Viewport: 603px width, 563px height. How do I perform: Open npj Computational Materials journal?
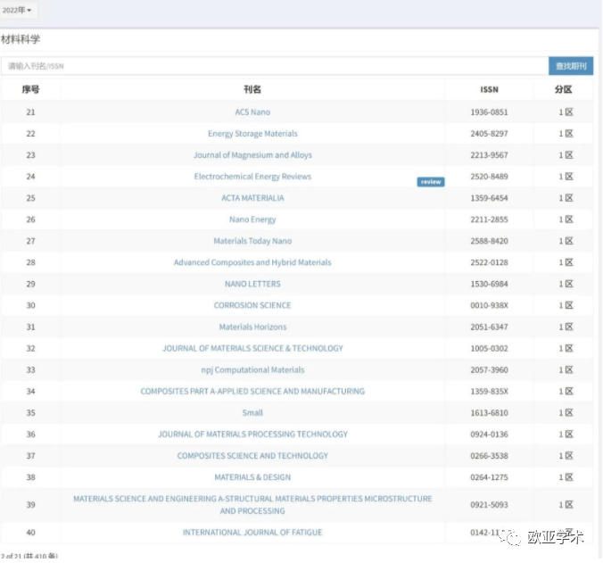[x=252, y=369]
